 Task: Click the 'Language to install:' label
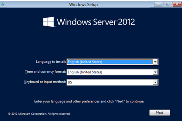pos(51,62)
